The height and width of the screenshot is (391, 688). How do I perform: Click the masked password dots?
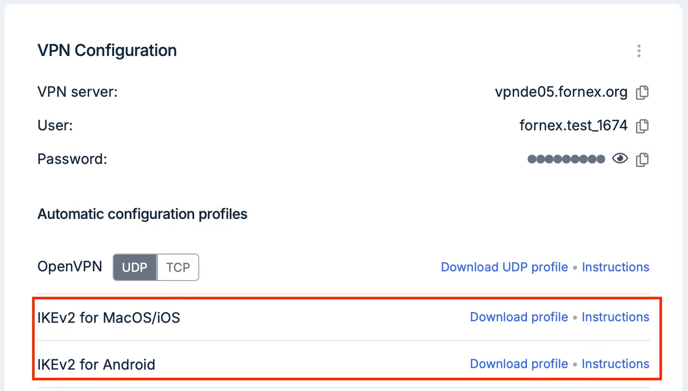566,159
